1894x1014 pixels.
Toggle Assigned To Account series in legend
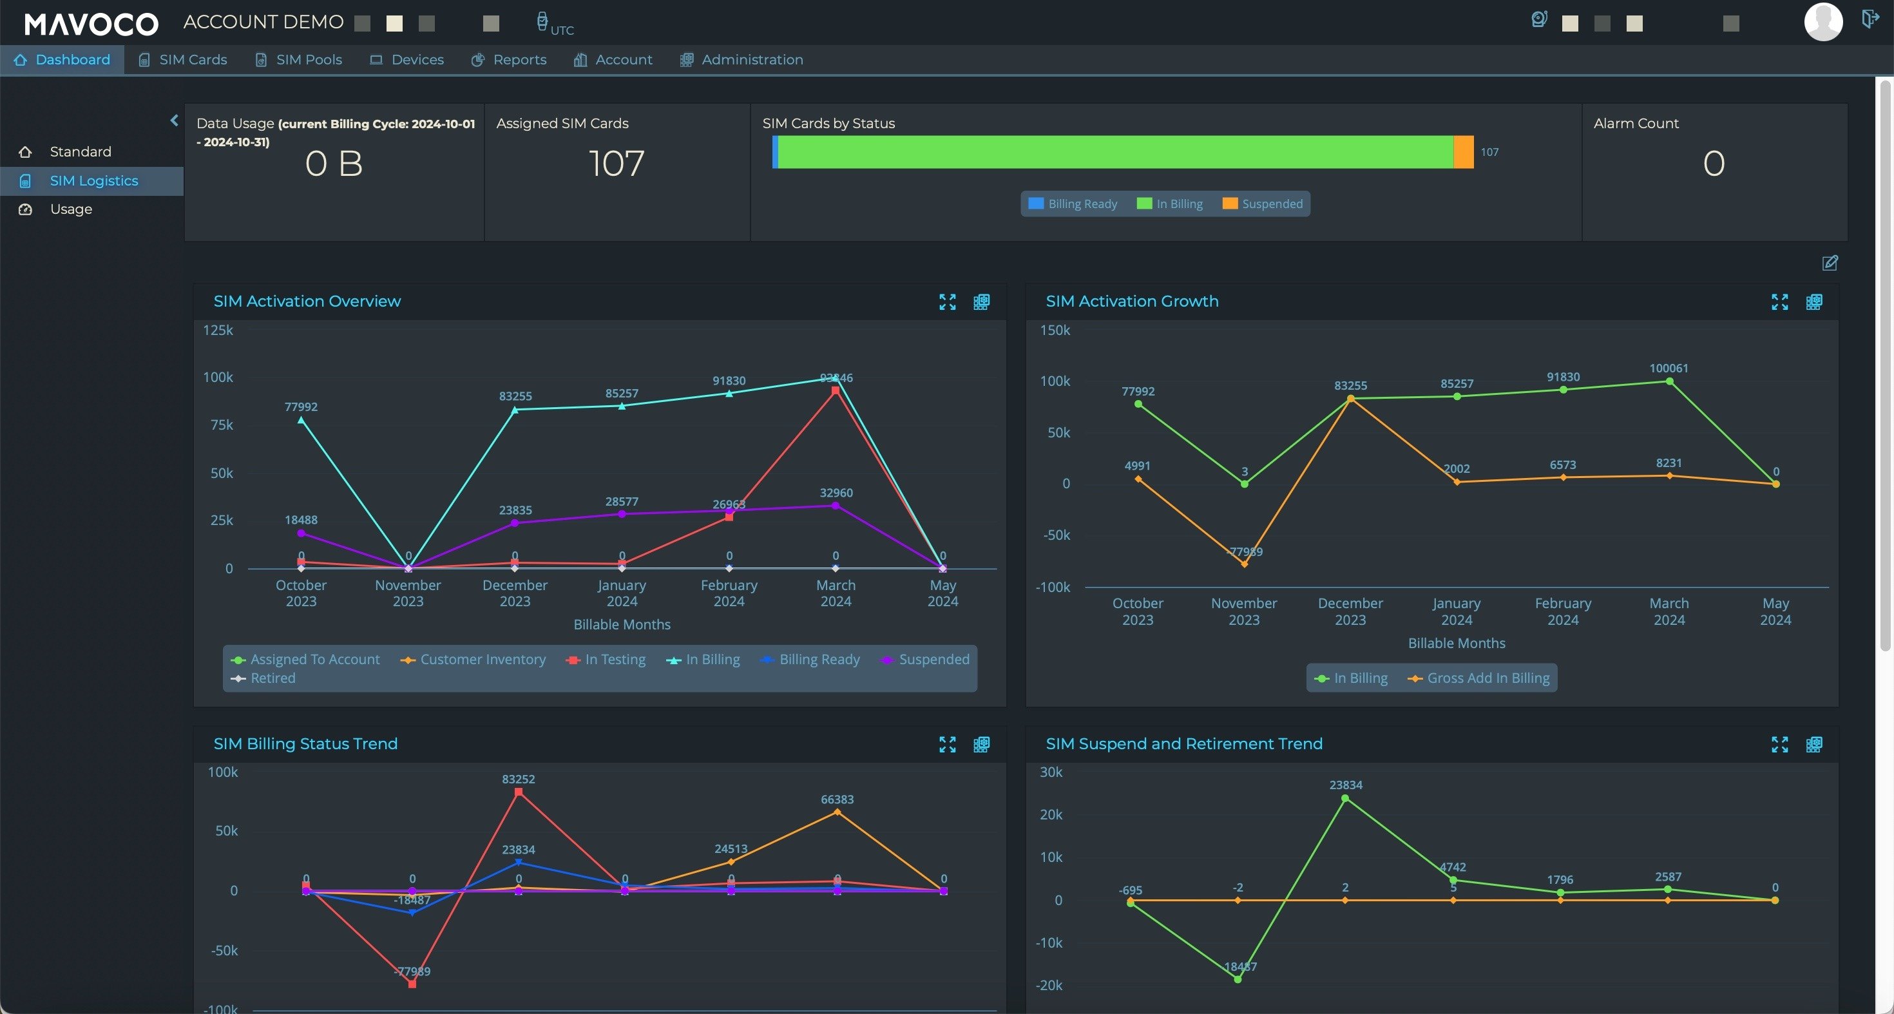click(305, 660)
